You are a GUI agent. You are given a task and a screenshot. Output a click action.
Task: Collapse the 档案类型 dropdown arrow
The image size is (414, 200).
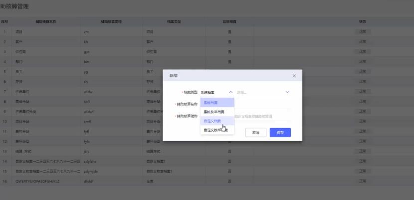(x=230, y=92)
